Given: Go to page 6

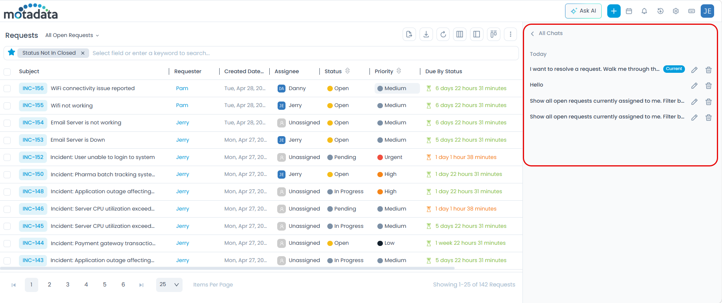Looking at the screenshot, I should pyautogui.click(x=123, y=285).
